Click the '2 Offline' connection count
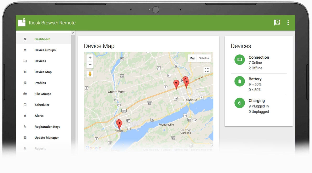The width and height of the screenshot is (312, 173). pyautogui.click(x=255, y=68)
